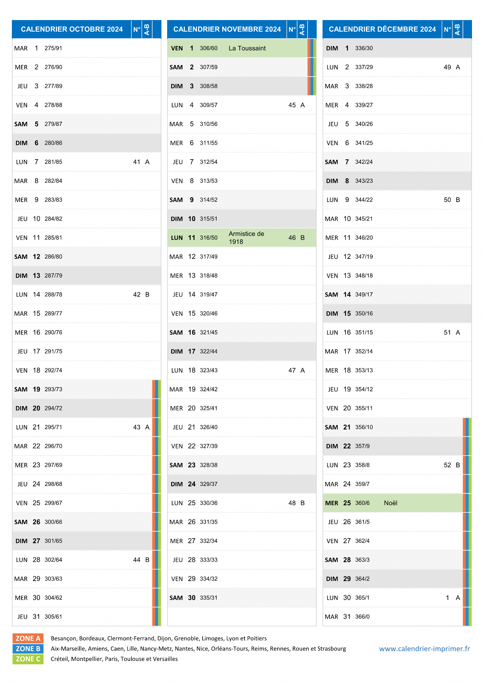Click the N° column header in December
Image resolution: width=484 pixels, height=685 pixels.
(447, 29)
